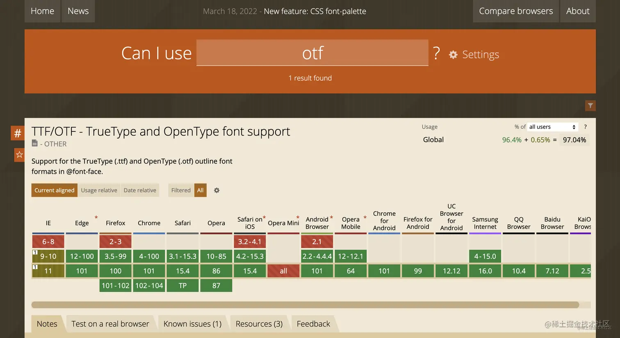The width and height of the screenshot is (620, 338).
Task: Open the Notes tab
Action: click(47, 324)
